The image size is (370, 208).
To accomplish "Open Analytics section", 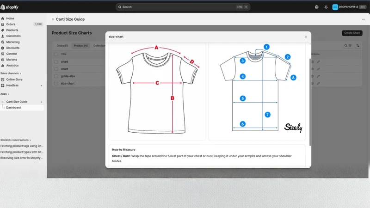I will (x=12, y=66).
